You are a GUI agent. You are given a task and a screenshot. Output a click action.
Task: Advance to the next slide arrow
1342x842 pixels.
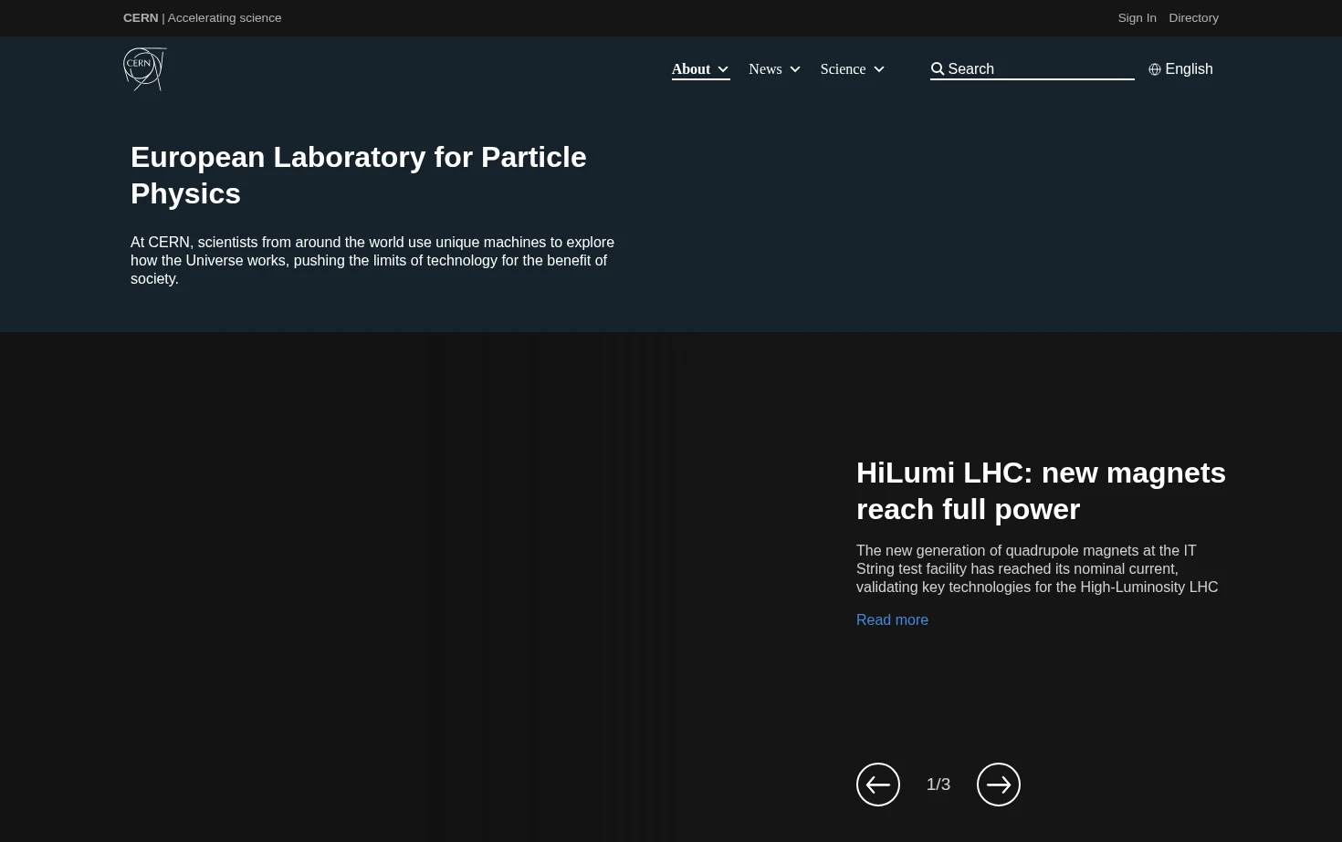pyautogui.click(x=999, y=785)
